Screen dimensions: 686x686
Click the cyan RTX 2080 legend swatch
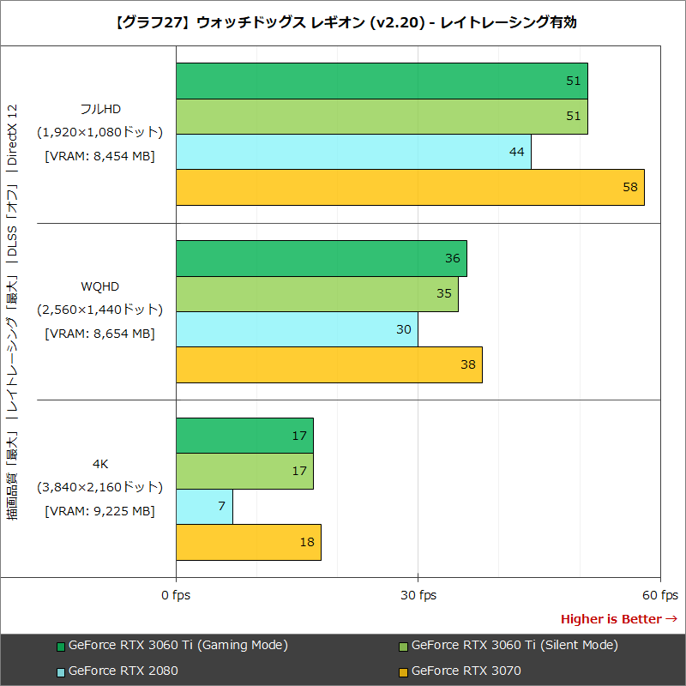pos(61,672)
